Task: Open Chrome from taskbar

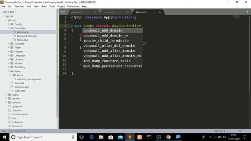Action: click(168, 137)
